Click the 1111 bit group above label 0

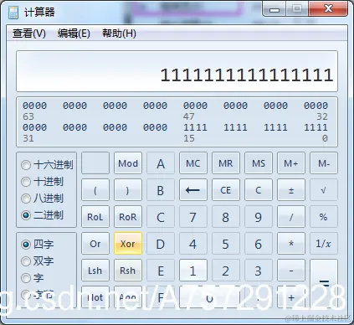(x=316, y=127)
